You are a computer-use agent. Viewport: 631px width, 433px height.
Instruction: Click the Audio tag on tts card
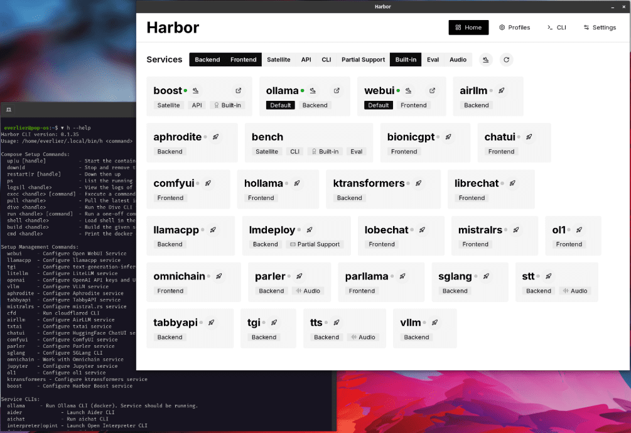tap(363, 337)
